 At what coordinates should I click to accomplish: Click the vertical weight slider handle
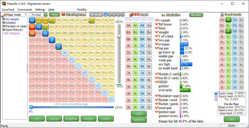(x=119, y=36)
